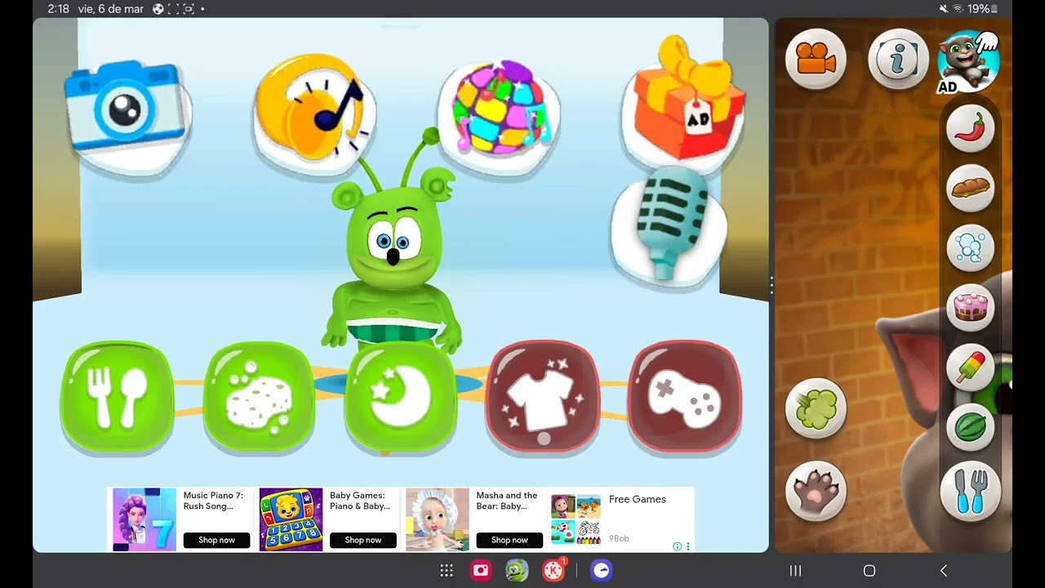The image size is (1045, 588).
Task: Click Shop now for Music Piano 7
Action: tap(216, 540)
